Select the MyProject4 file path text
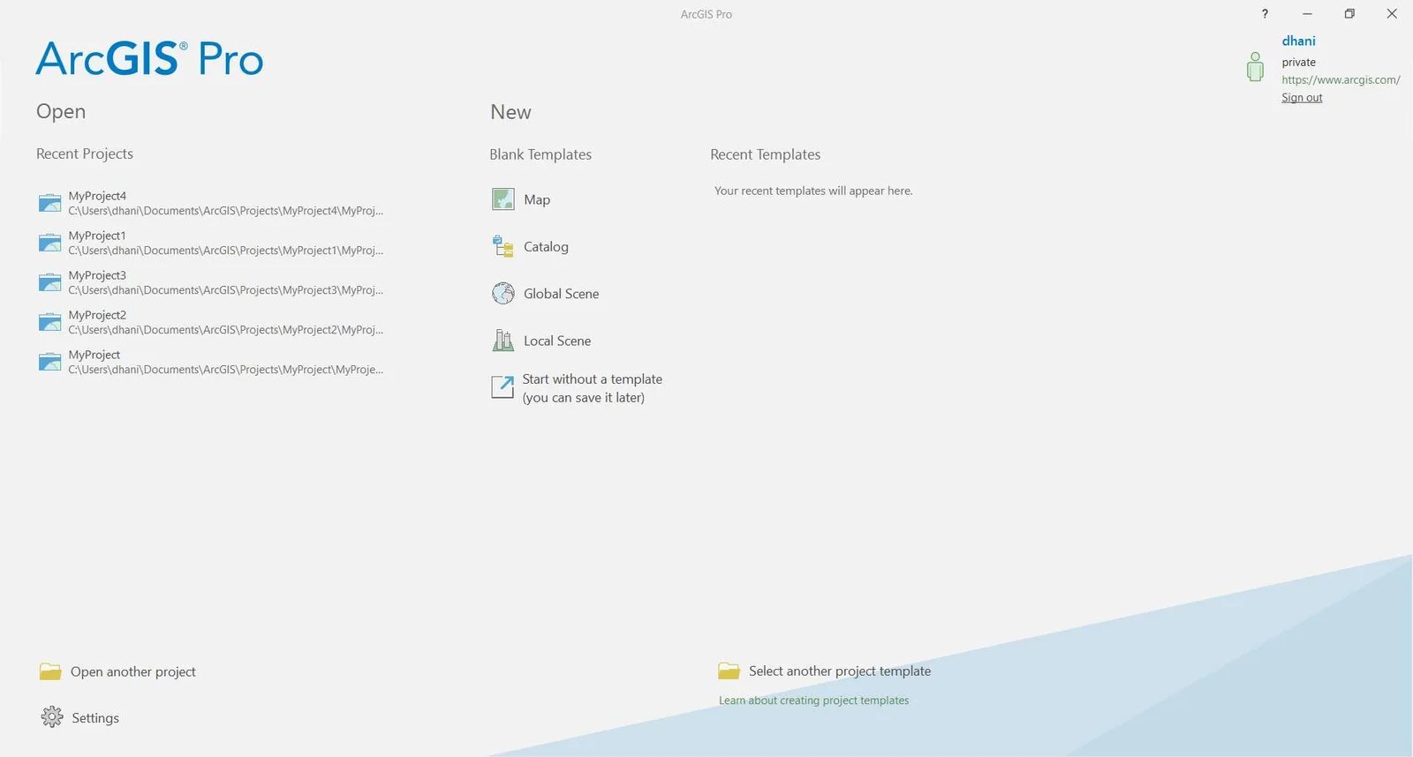Screen dimensions: 1413x757 pyautogui.click(x=226, y=211)
